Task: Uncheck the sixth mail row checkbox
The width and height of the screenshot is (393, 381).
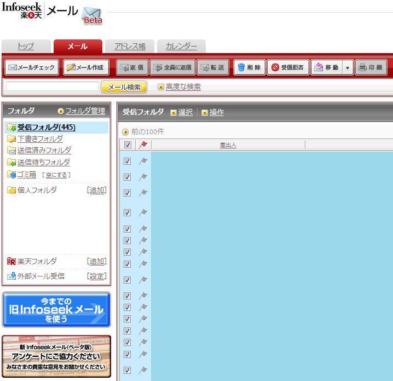Action: tap(128, 241)
